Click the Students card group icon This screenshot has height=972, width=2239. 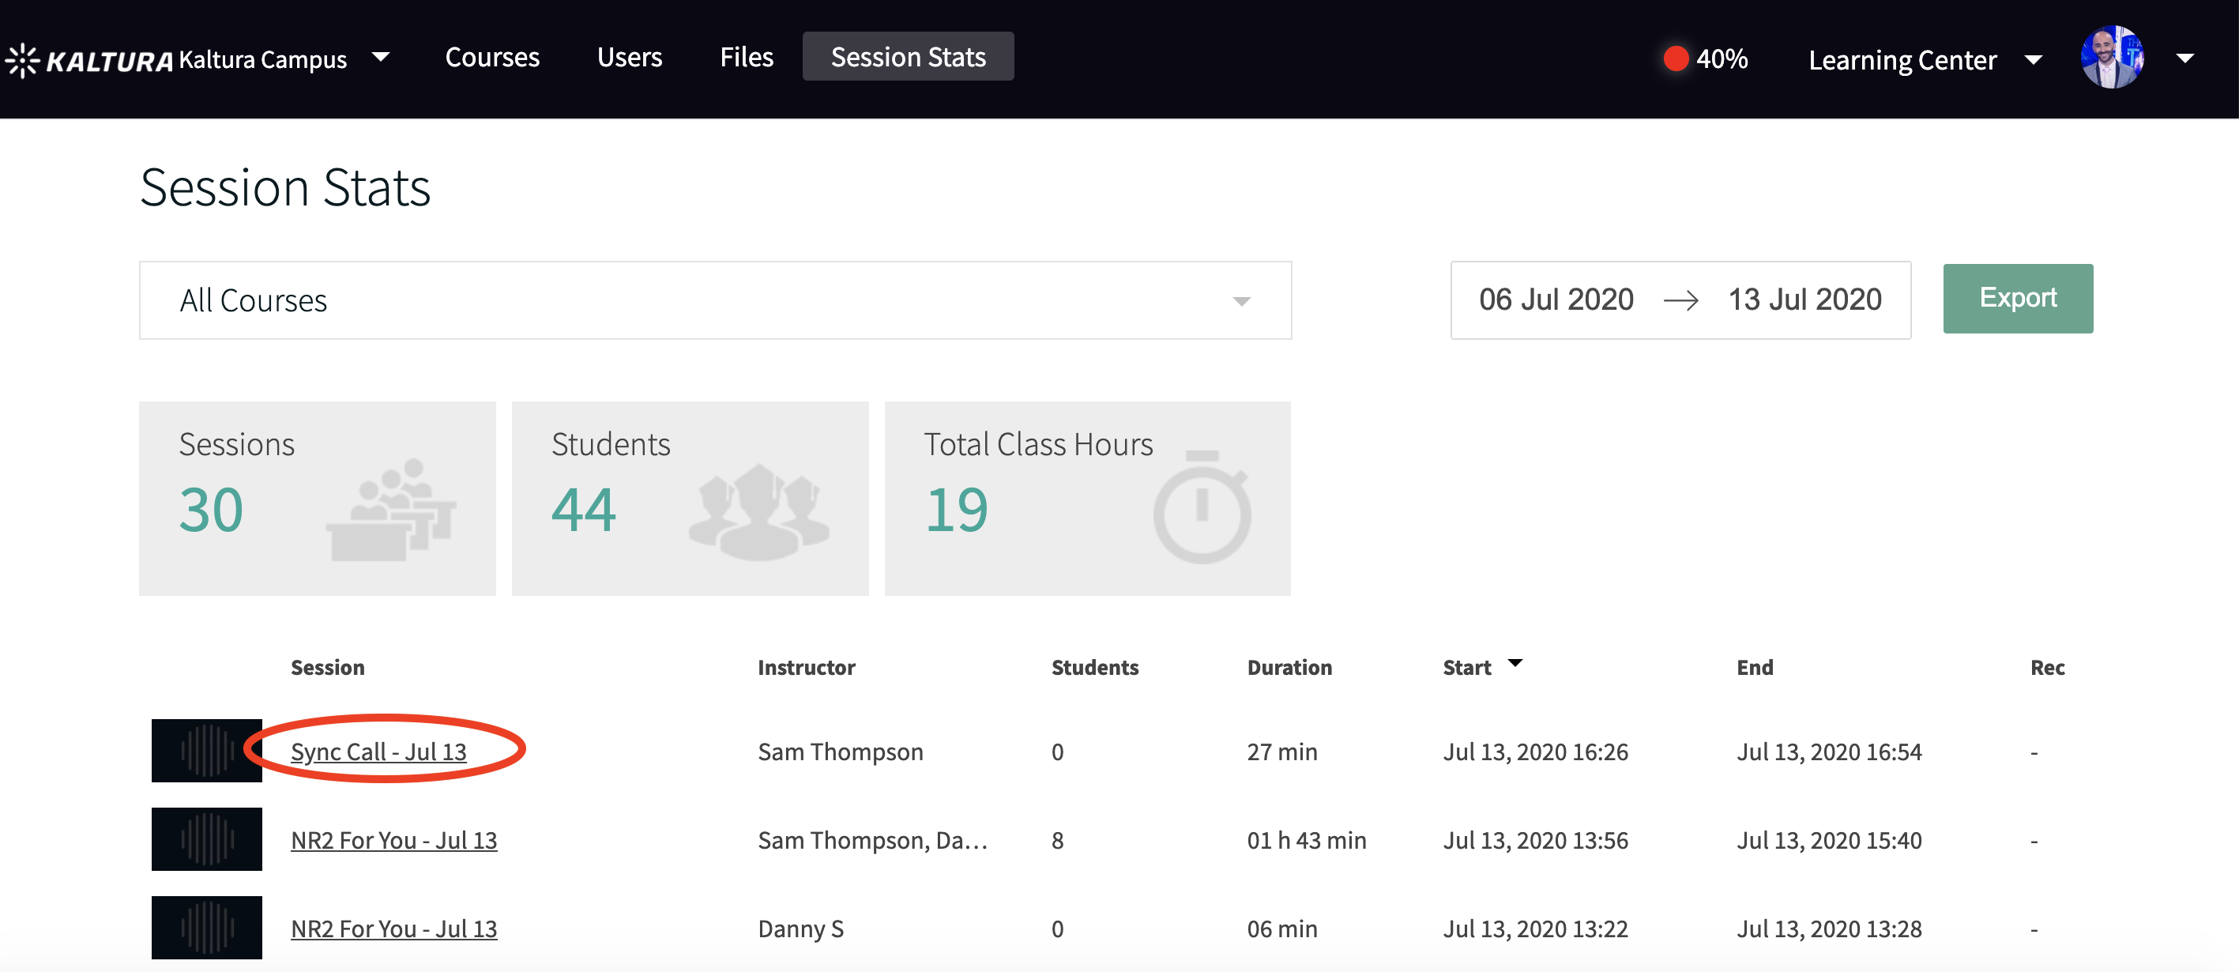(758, 511)
